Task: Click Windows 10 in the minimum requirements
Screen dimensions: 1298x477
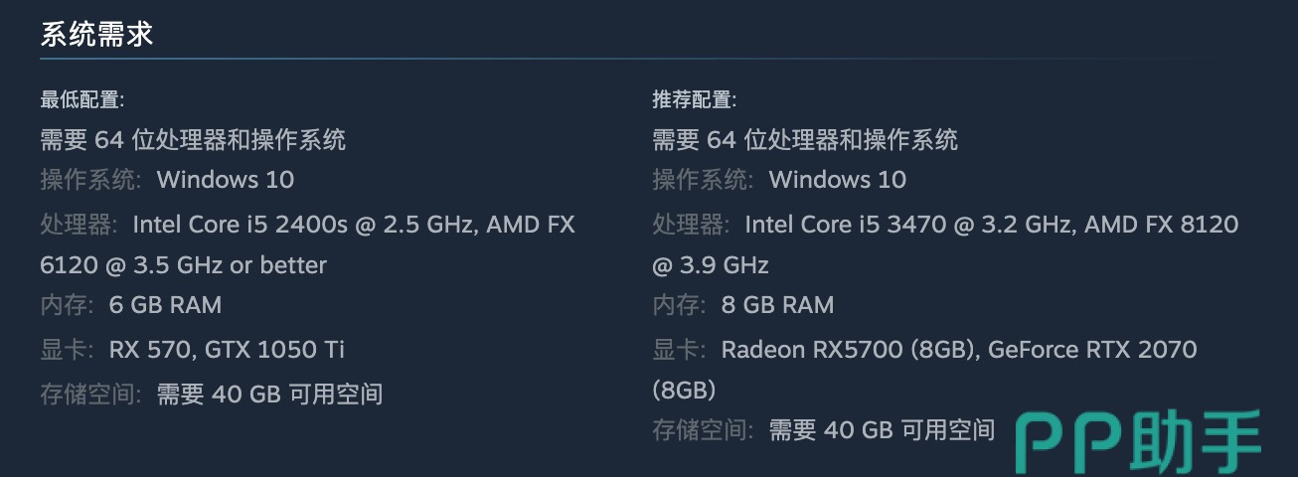Action: [x=226, y=180]
